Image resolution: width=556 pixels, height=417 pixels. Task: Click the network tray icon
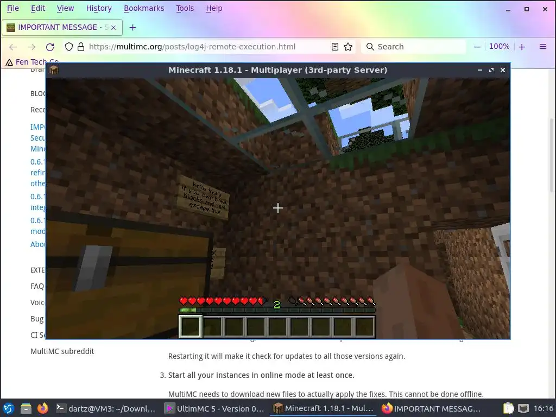point(523,408)
